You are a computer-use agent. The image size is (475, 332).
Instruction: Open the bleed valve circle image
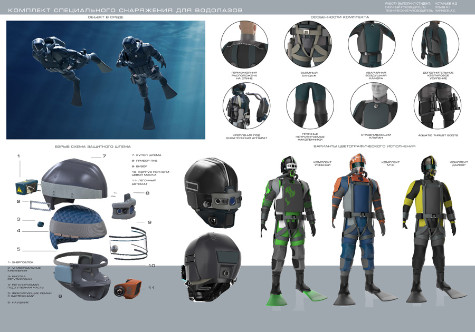pos(374,106)
